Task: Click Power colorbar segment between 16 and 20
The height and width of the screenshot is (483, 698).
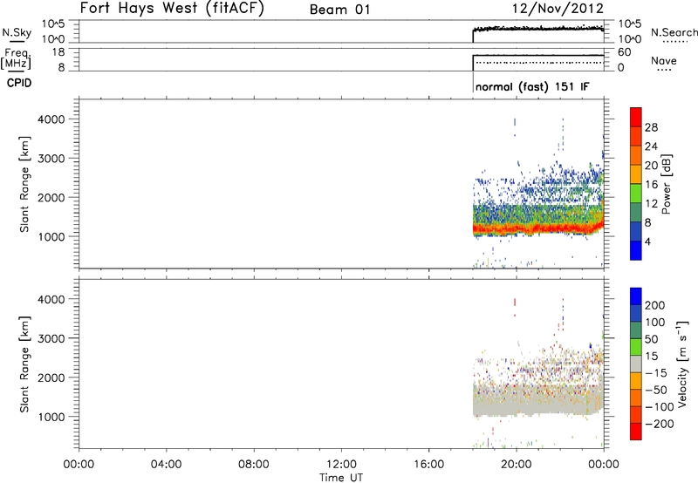Action: pyautogui.click(x=636, y=174)
